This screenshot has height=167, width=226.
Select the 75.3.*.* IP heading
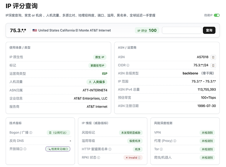[18, 30]
